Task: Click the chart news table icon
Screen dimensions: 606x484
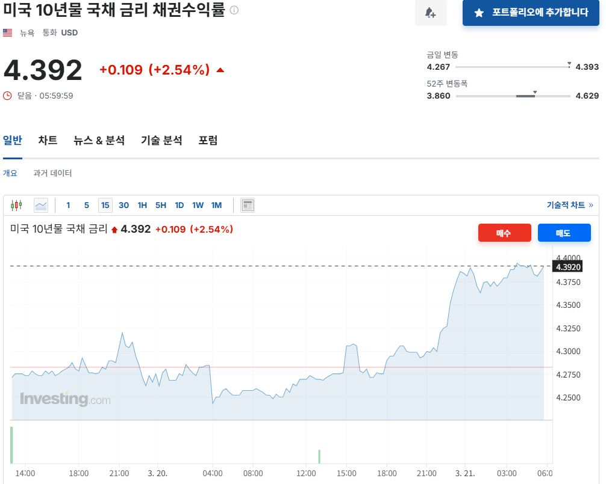Action: (x=248, y=205)
